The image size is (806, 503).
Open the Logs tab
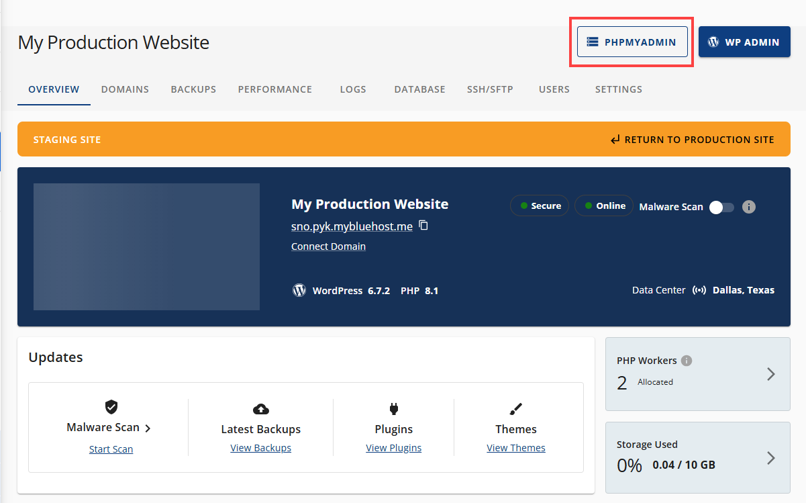[x=353, y=89]
